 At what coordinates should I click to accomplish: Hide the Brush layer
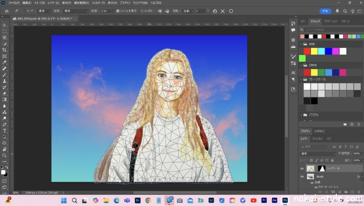(303, 177)
